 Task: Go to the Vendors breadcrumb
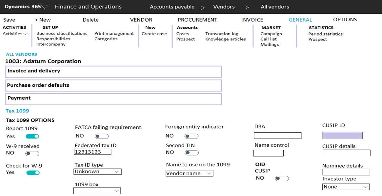pyautogui.click(x=224, y=7)
